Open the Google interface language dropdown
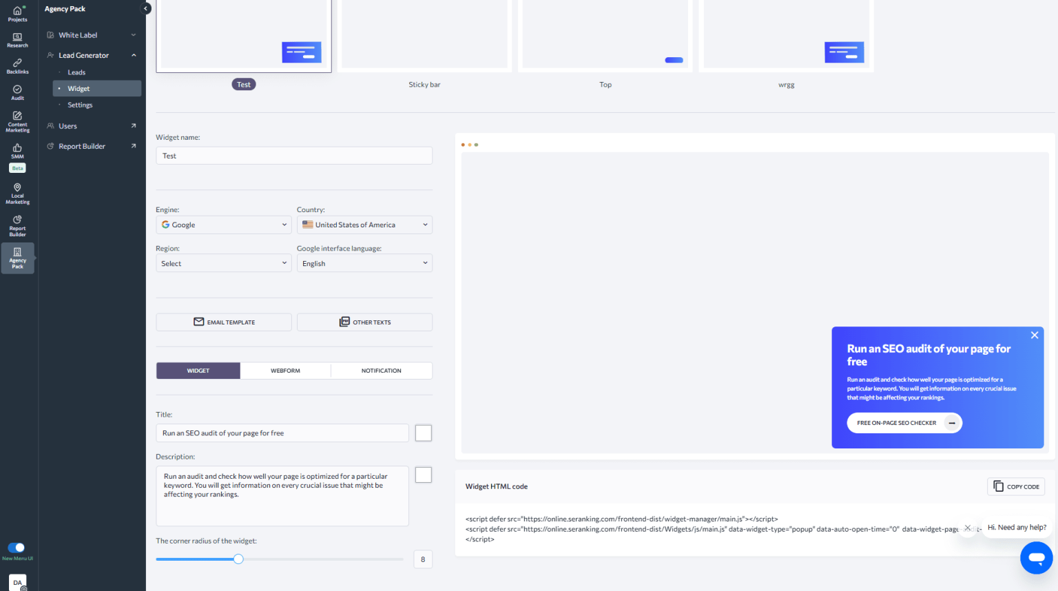The height and width of the screenshot is (591, 1058). [x=364, y=262]
